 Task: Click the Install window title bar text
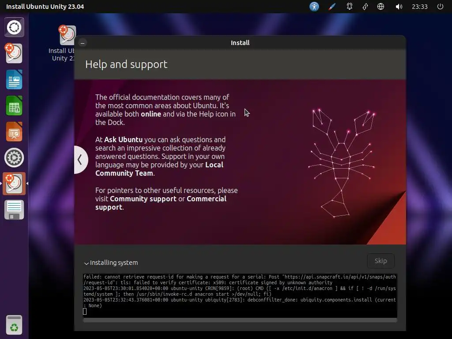point(240,43)
